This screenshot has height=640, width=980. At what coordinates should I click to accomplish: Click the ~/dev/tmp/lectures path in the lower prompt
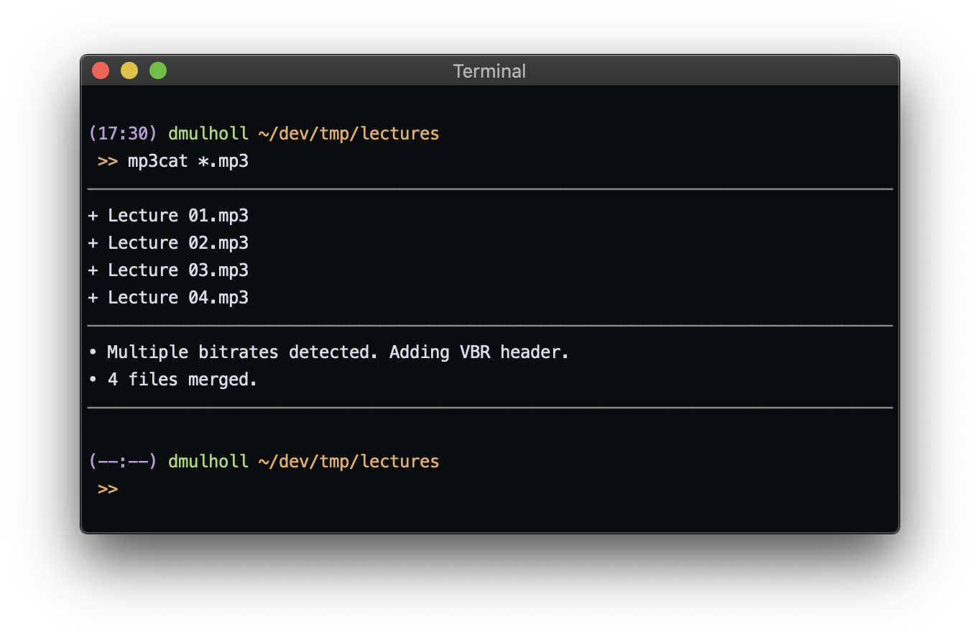[348, 462]
